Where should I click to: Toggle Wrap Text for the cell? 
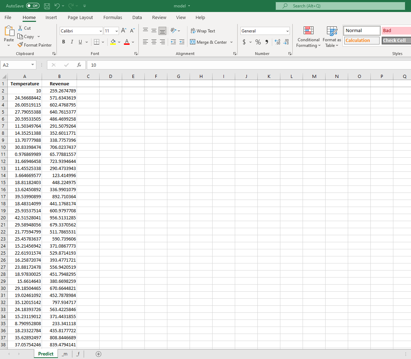pos(203,31)
